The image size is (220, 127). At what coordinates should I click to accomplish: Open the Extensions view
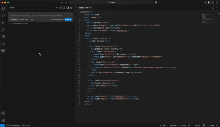tap(3, 37)
